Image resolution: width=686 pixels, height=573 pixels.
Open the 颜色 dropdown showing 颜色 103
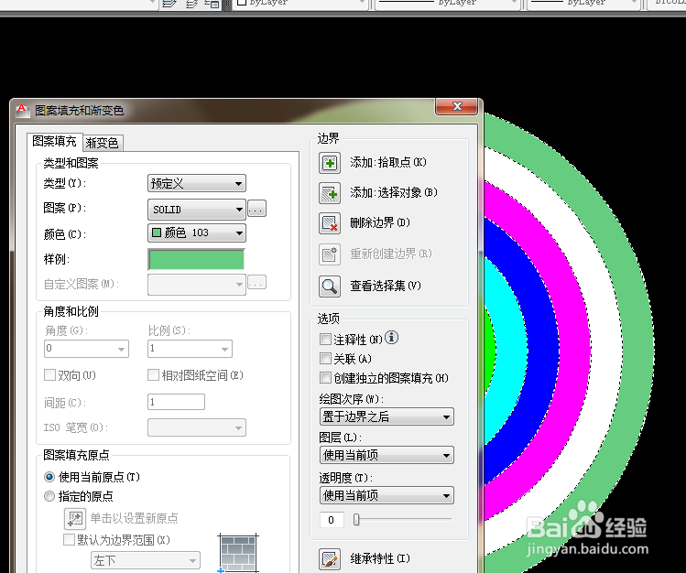coord(196,233)
